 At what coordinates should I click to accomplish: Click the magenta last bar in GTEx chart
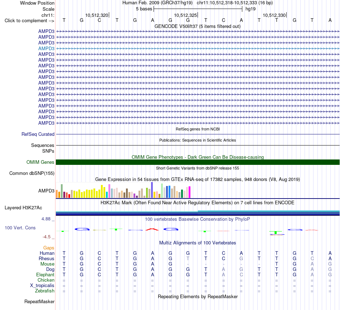[x=189, y=192]
